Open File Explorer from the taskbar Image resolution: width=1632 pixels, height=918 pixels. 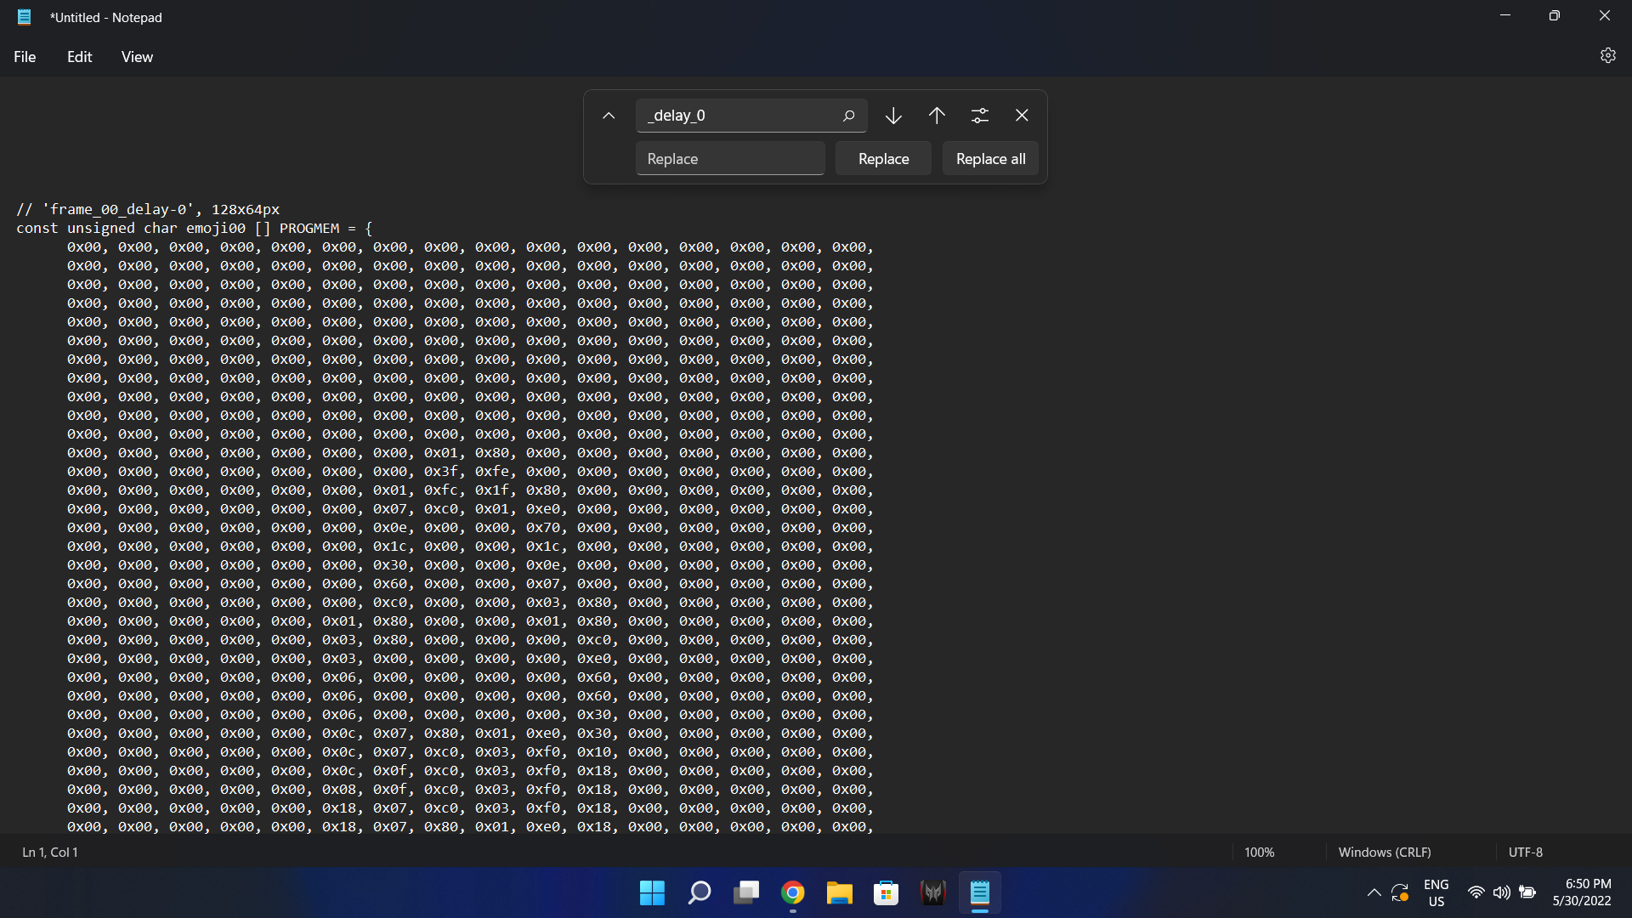(839, 892)
